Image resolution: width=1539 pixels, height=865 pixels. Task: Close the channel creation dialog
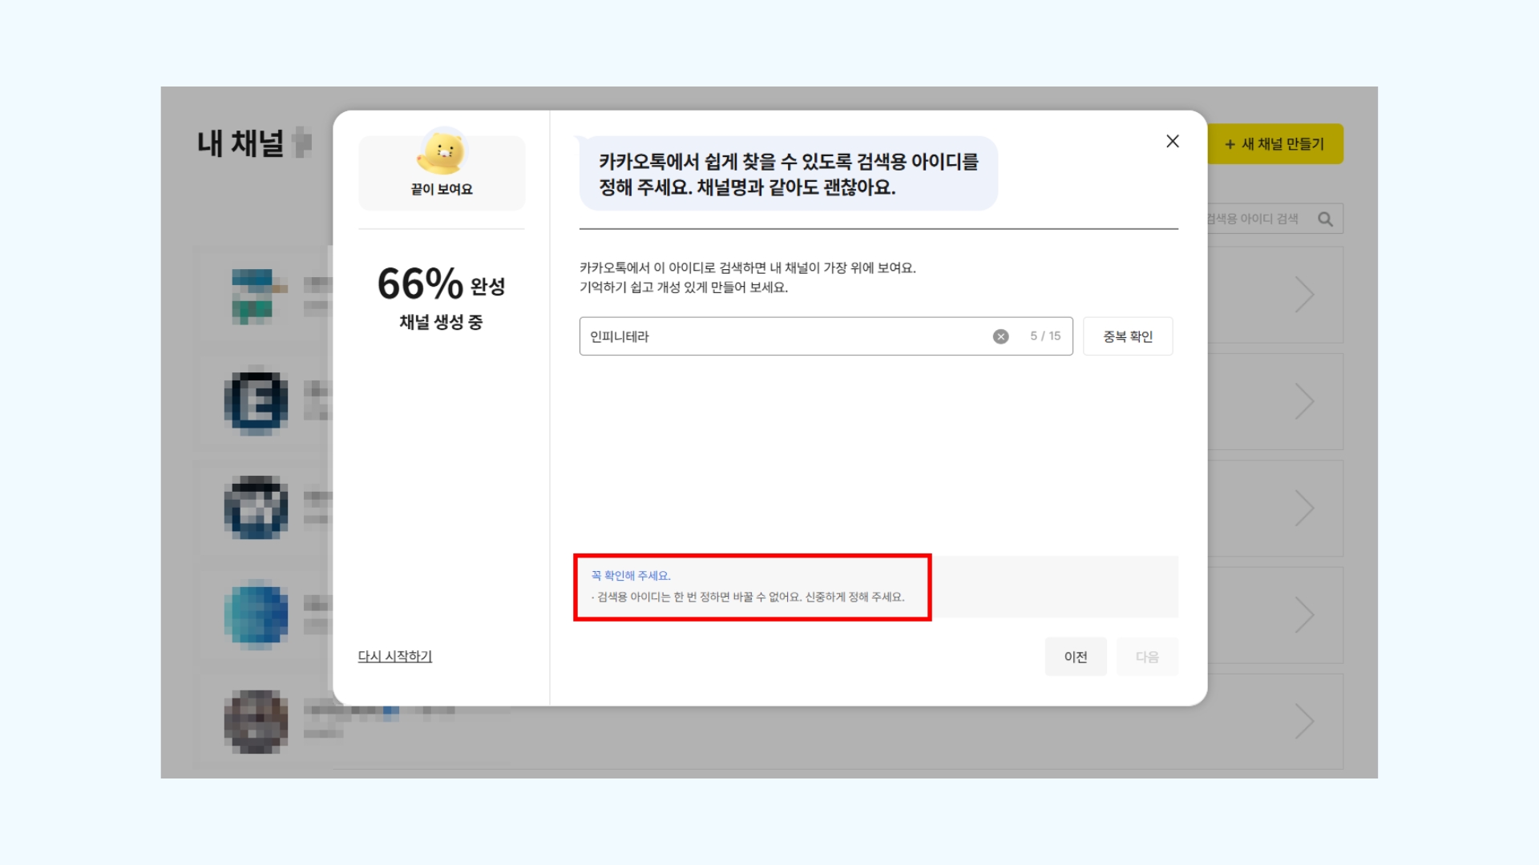tap(1172, 142)
